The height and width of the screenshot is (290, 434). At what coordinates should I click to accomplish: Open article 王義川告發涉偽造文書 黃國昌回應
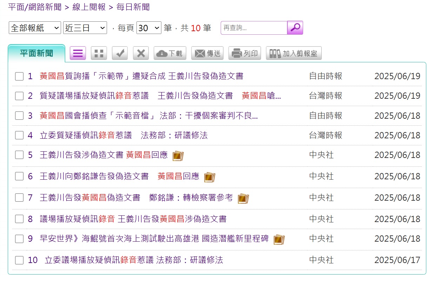tap(104, 154)
